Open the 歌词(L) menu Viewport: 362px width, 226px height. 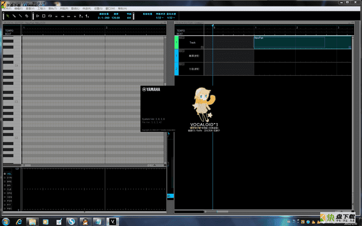point(75,9)
